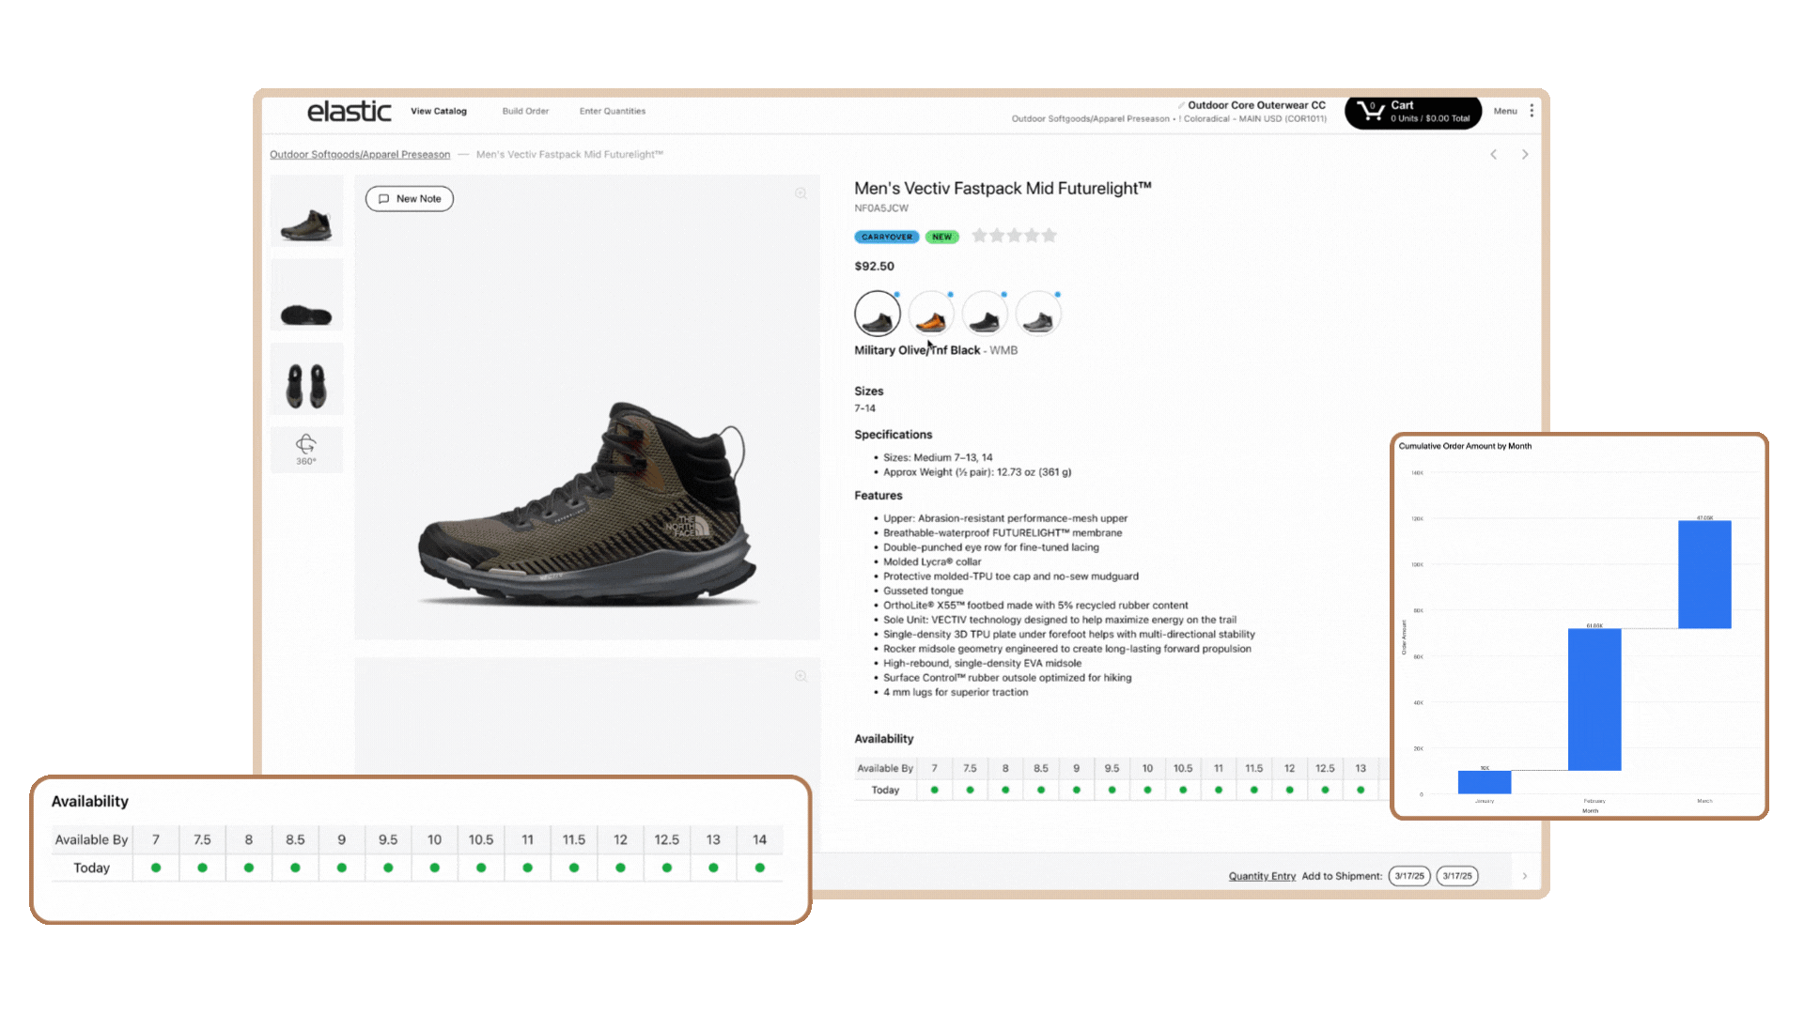Open the Cart button
The width and height of the screenshot is (1804, 1014).
click(x=1413, y=112)
